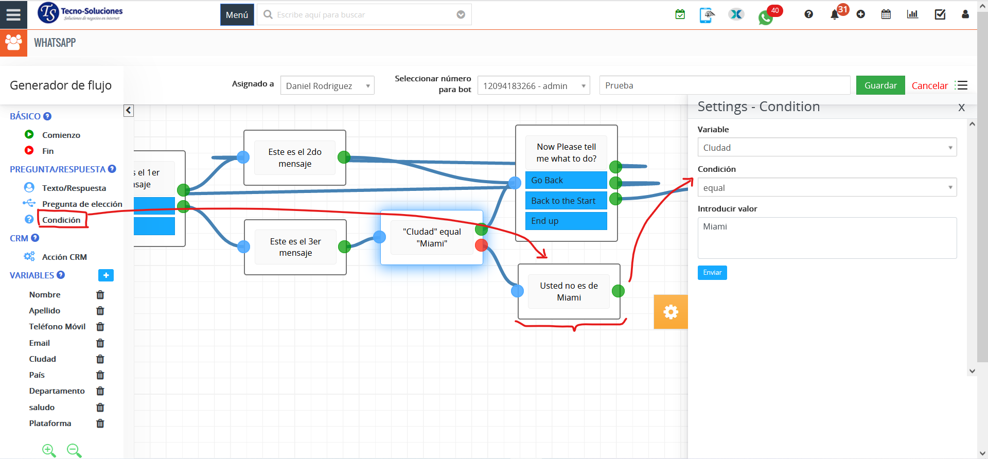Collapse the left sidebar panel arrow
The width and height of the screenshot is (988, 459).
point(129,110)
